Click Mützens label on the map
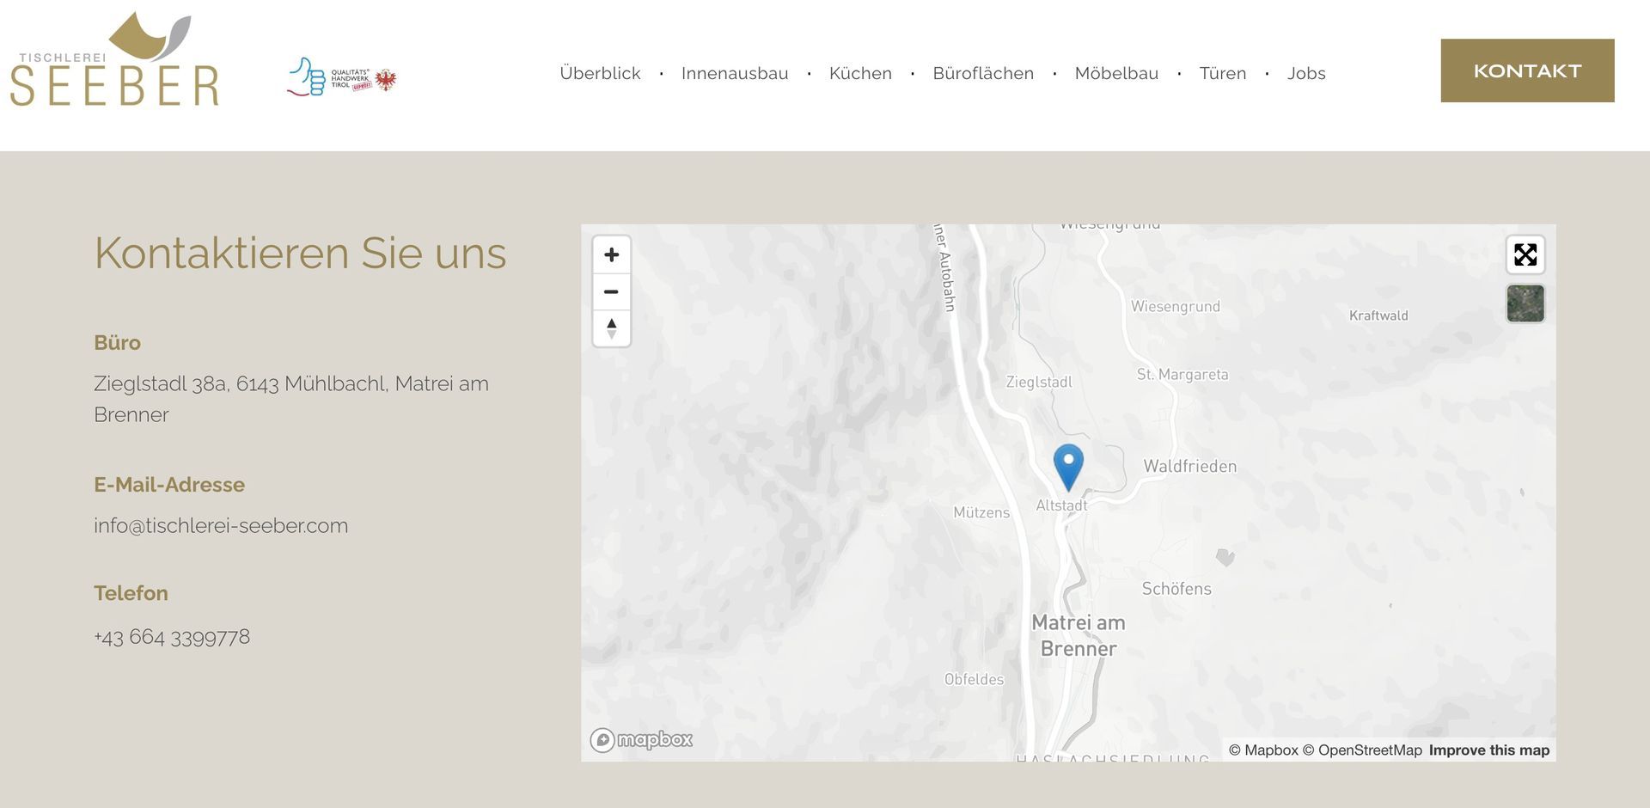The height and width of the screenshot is (808, 1650). pyautogui.click(x=981, y=512)
